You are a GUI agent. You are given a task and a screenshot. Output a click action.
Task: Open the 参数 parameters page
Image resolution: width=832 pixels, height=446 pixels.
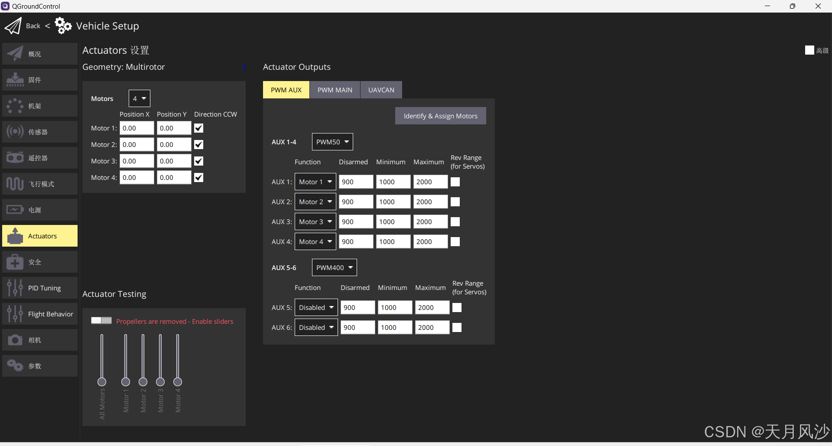tap(39, 365)
